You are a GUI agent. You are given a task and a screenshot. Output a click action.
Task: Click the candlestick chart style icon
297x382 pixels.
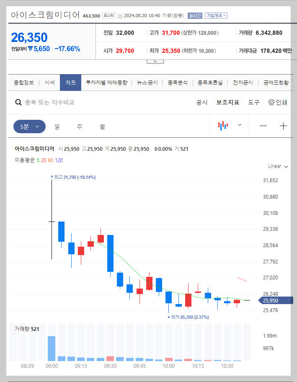[223, 125]
